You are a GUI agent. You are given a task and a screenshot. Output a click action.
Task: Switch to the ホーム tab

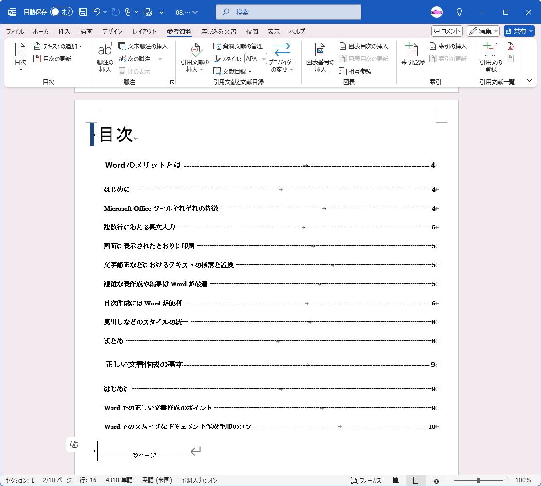point(41,31)
